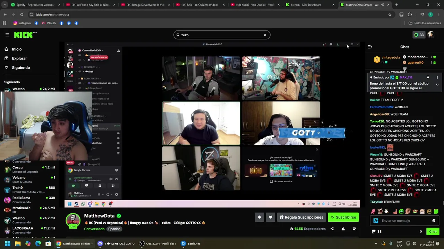
Task: Go to Inicio in sidebar
Action: (17, 49)
